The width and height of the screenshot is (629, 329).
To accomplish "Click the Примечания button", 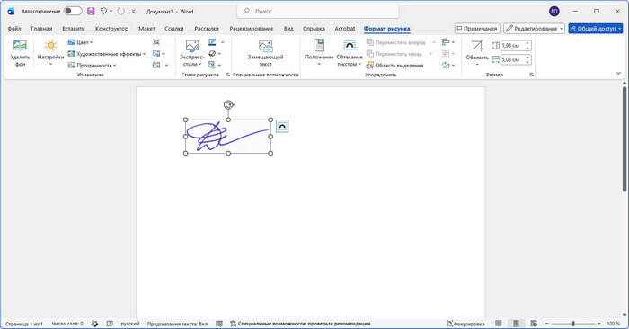I will 477,29.
